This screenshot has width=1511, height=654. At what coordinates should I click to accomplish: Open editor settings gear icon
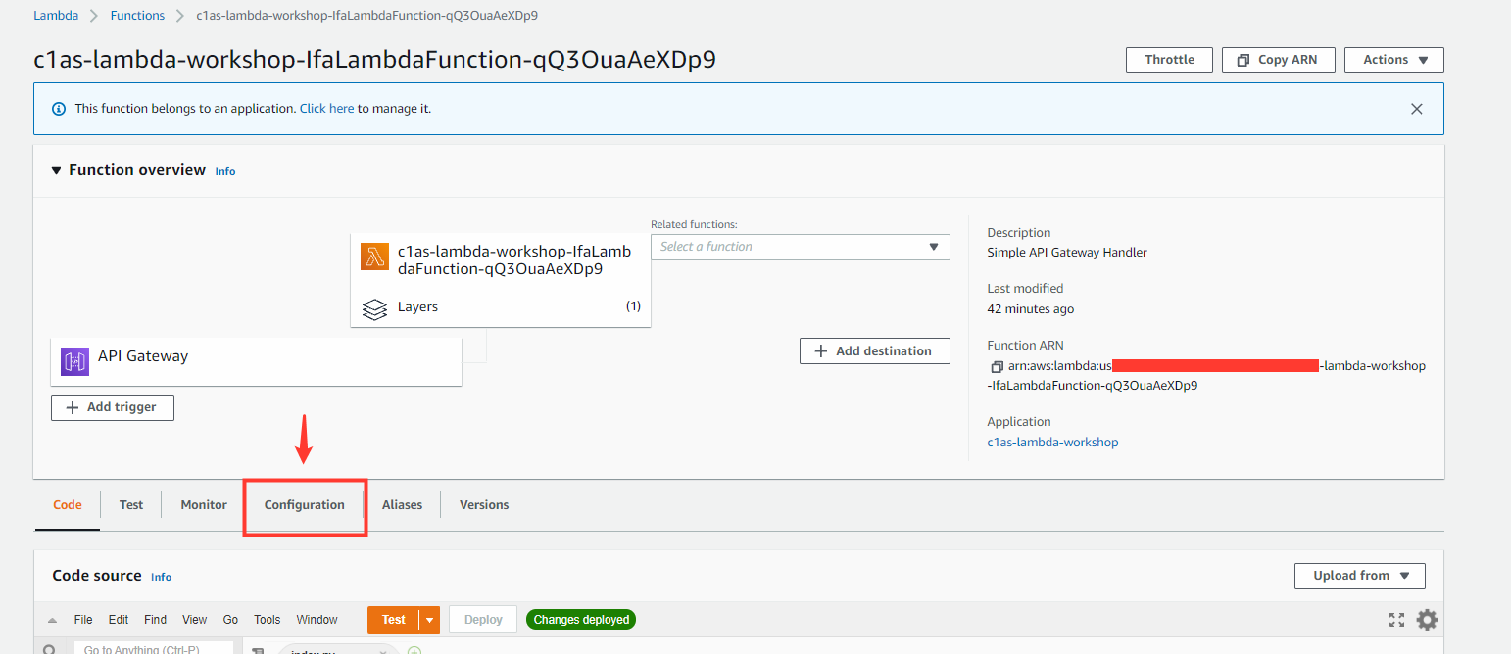(1428, 620)
